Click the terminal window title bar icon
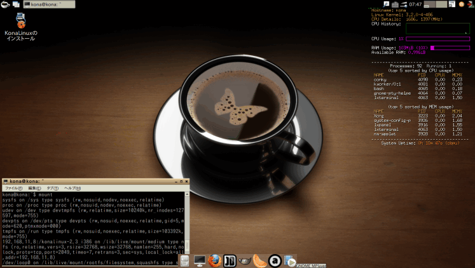 [x=6, y=181]
